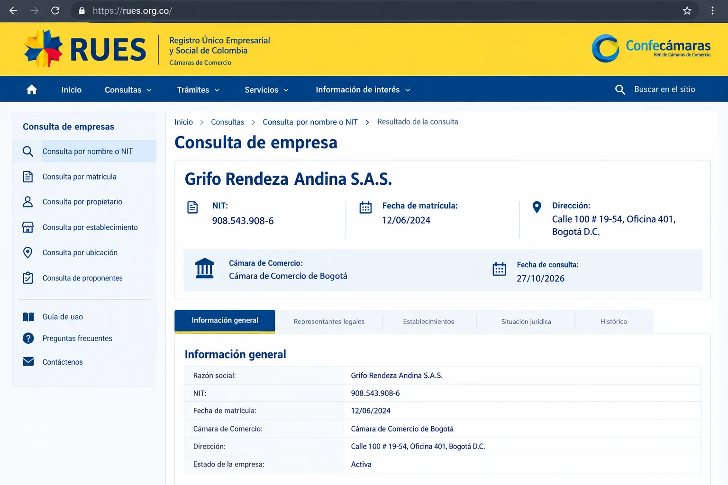The image size is (728, 485).
Task: Open the Servicios dropdown menu
Action: point(266,90)
